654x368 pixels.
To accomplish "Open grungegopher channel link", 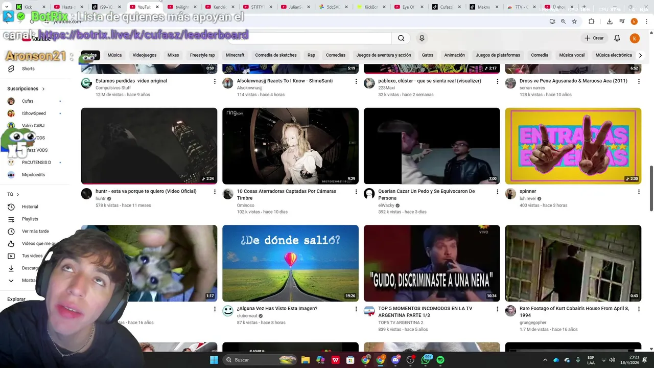I will point(533,323).
